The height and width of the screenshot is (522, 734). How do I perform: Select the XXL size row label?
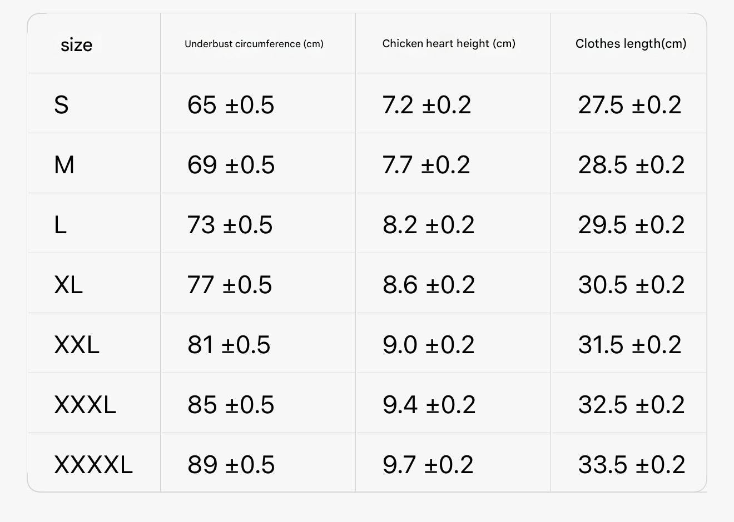[x=77, y=345]
